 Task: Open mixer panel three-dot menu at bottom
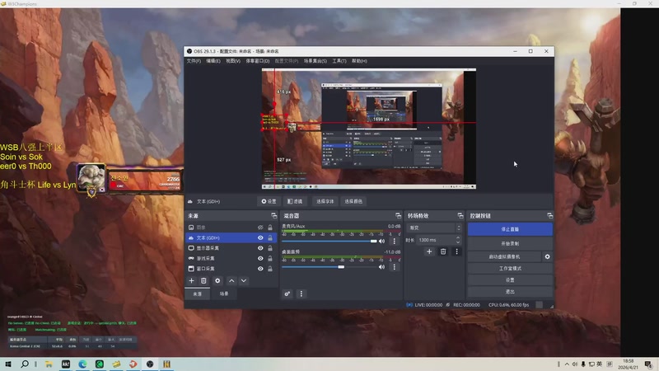(x=301, y=294)
